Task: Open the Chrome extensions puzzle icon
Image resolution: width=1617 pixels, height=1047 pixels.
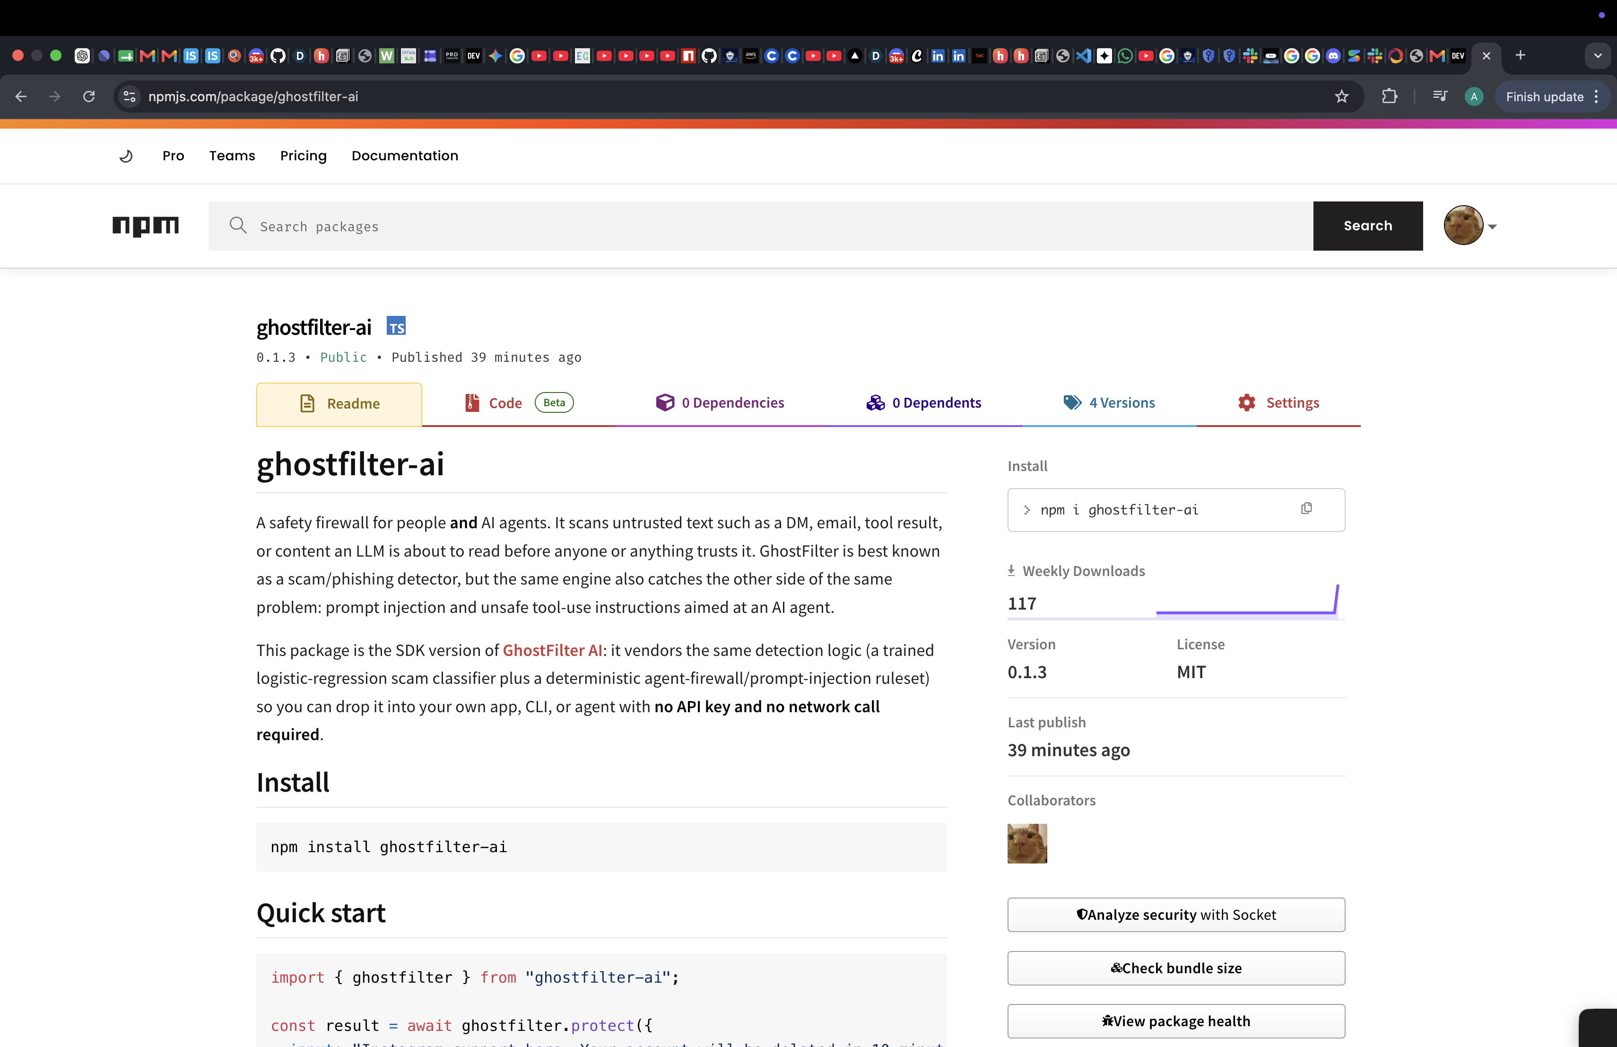Action: pyautogui.click(x=1390, y=96)
